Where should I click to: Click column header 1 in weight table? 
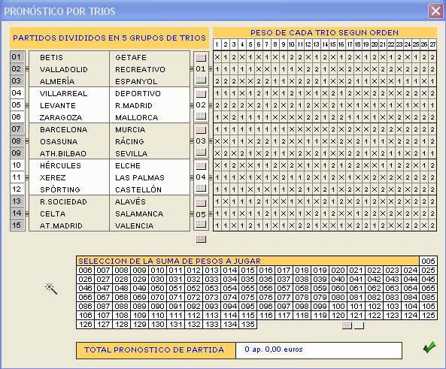coord(217,44)
